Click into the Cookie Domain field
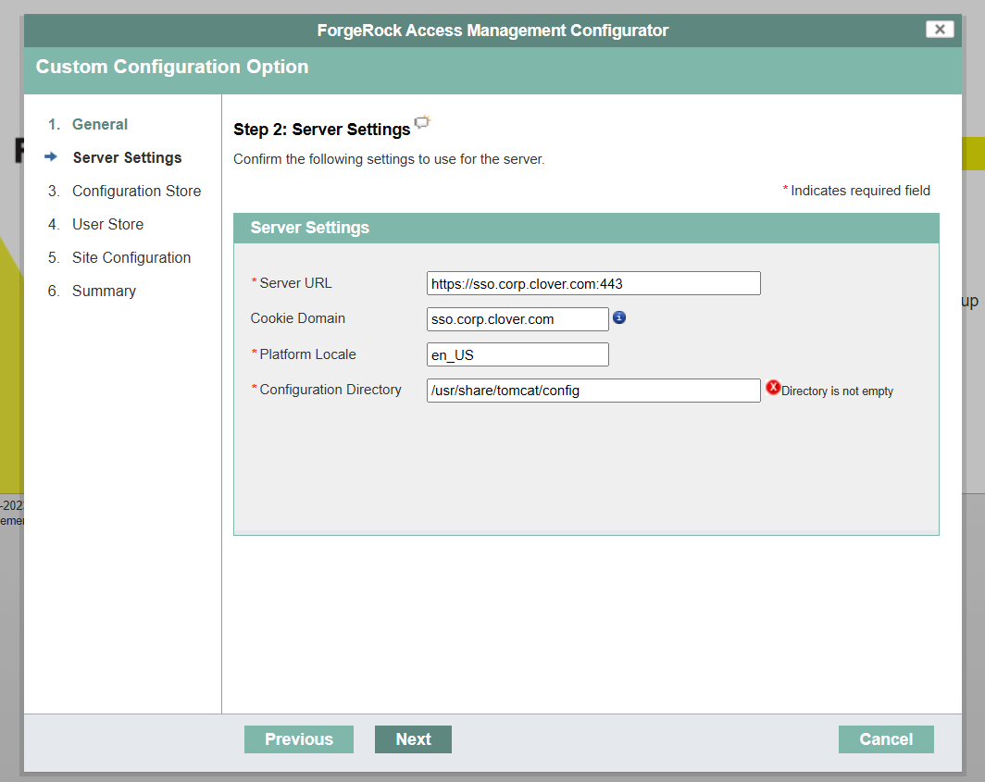The height and width of the screenshot is (782, 985). coord(517,319)
